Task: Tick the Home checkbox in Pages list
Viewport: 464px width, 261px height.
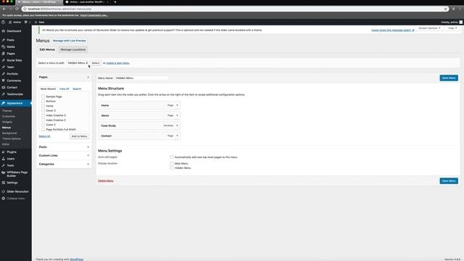Action: click(x=43, y=106)
